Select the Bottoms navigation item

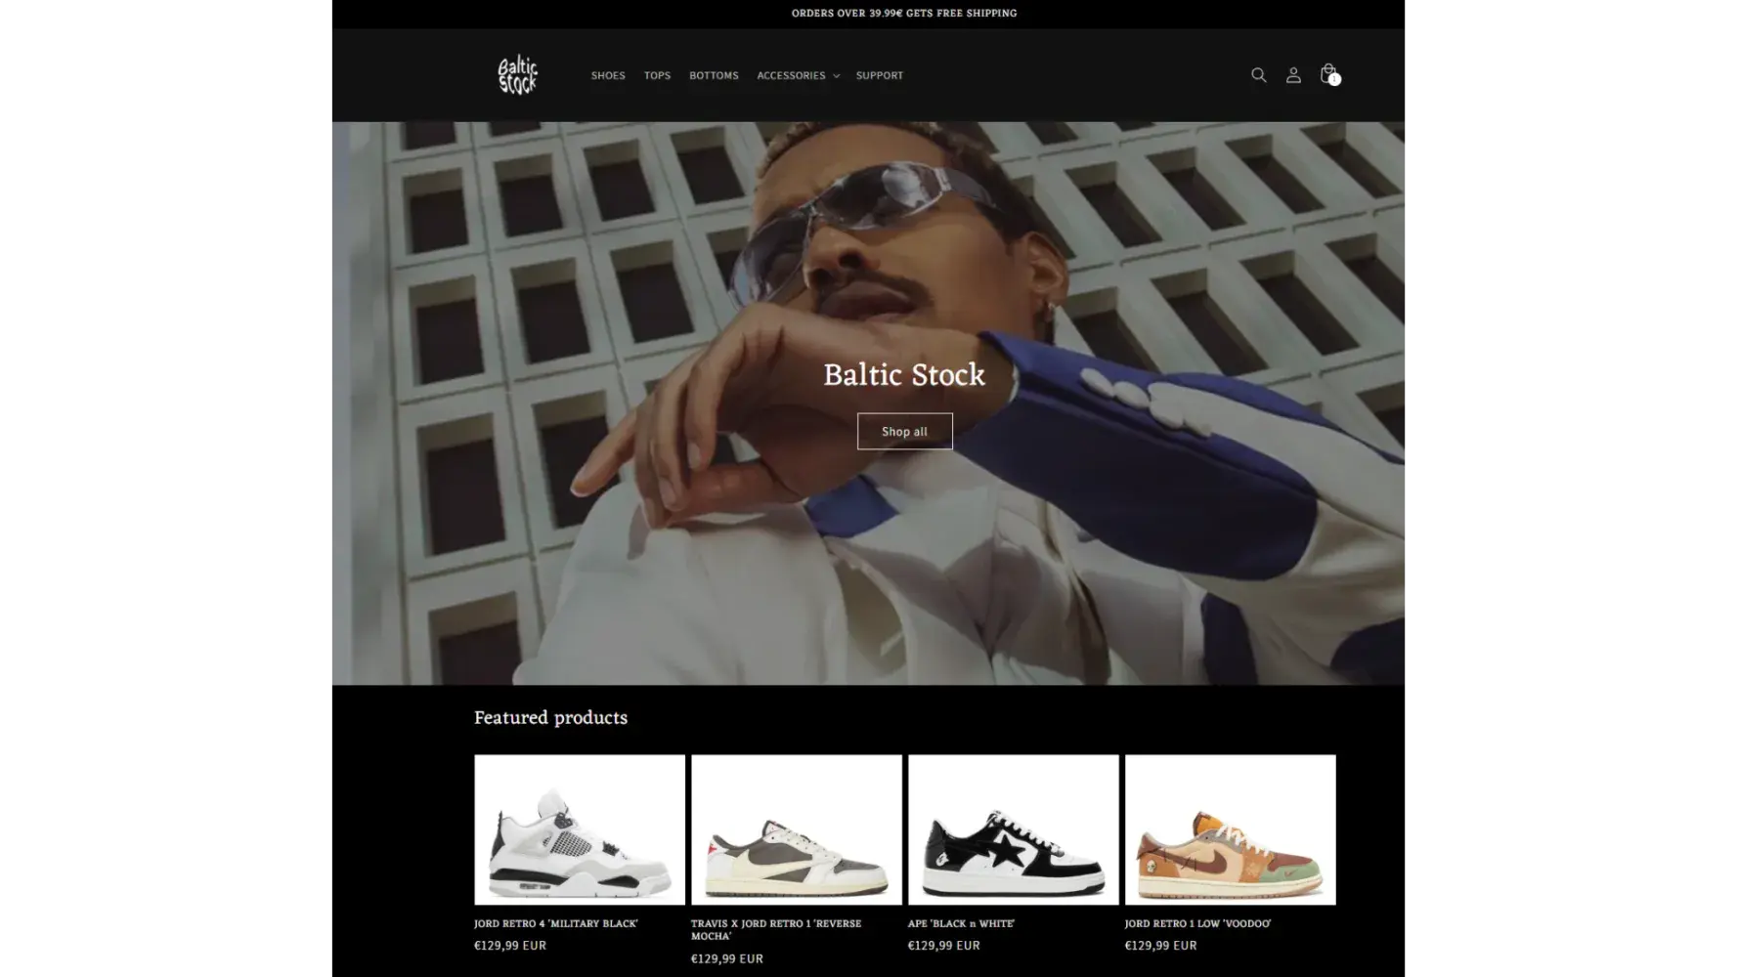coord(714,75)
